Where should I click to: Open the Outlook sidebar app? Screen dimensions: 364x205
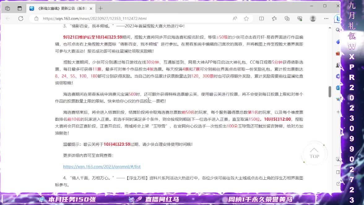point(338,88)
